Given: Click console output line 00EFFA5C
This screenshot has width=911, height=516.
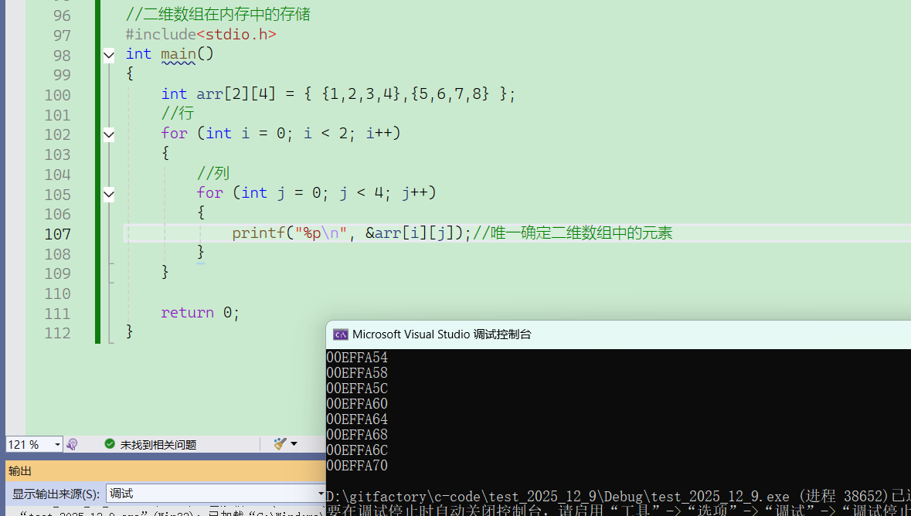Looking at the screenshot, I should coord(357,389).
